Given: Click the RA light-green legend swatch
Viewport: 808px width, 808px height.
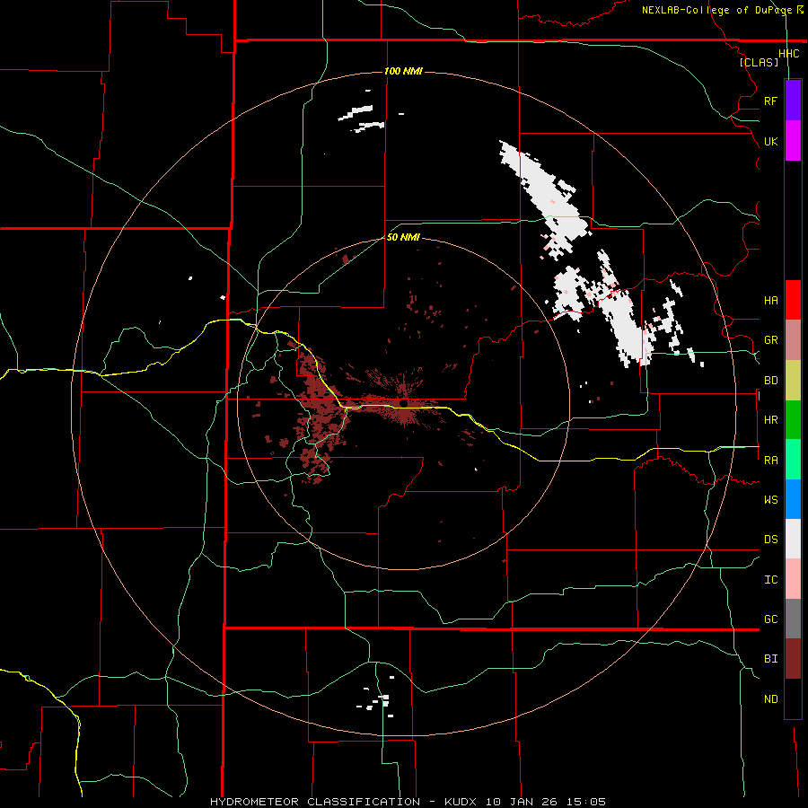Looking at the screenshot, I should [x=793, y=460].
